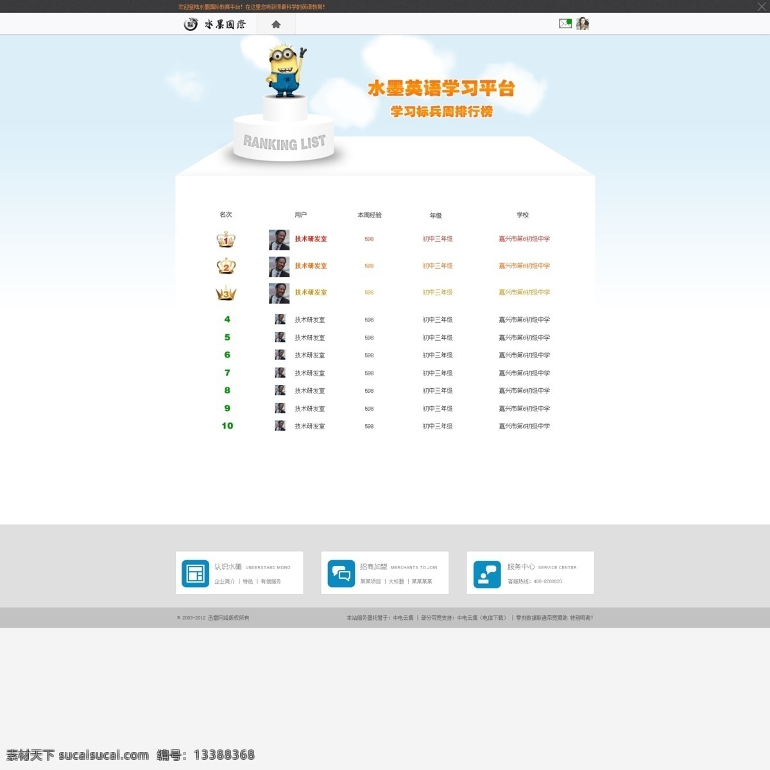
Task: Open rank 3 user's avatar photo
Action: point(279,293)
